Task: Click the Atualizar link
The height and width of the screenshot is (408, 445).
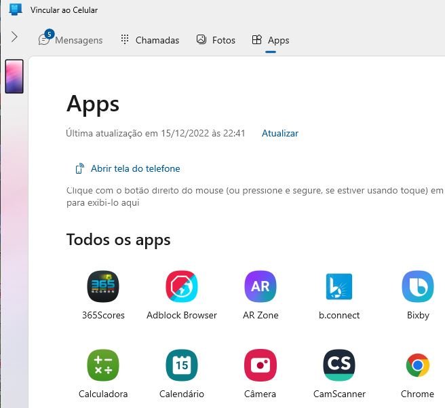Action: coord(280,133)
